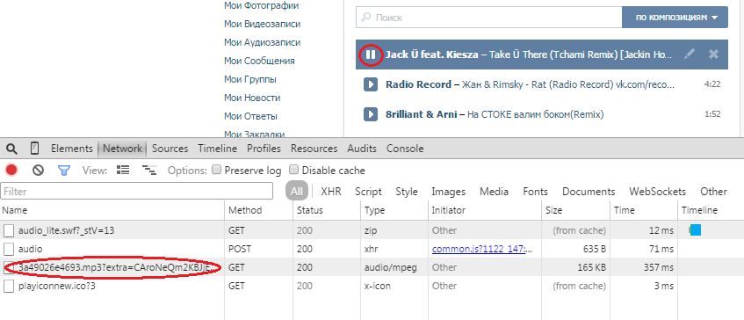The width and height of the screenshot is (744, 320).
Task: Filter requests by Images
Action: click(448, 192)
